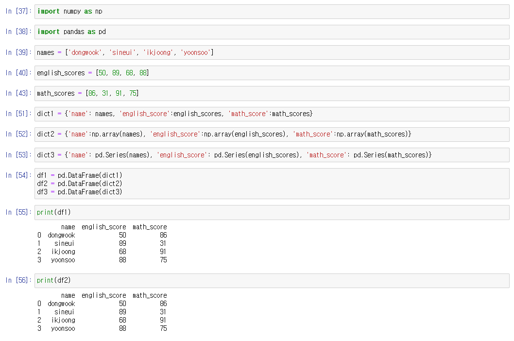Click the 'In [37]:' prompt label
The height and width of the screenshot is (341, 514).
click(x=18, y=11)
